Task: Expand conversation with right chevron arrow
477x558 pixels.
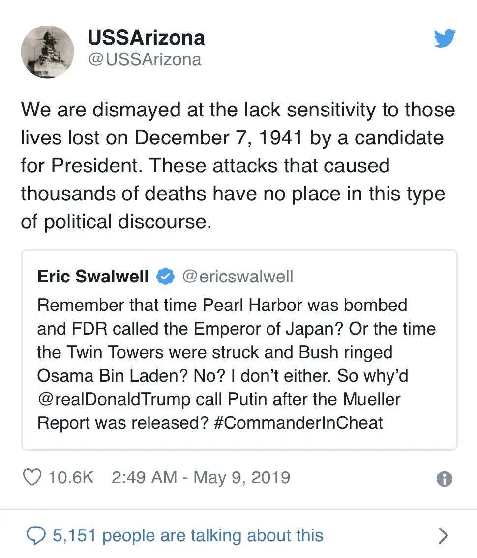Action: pyautogui.click(x=443, y=535)
